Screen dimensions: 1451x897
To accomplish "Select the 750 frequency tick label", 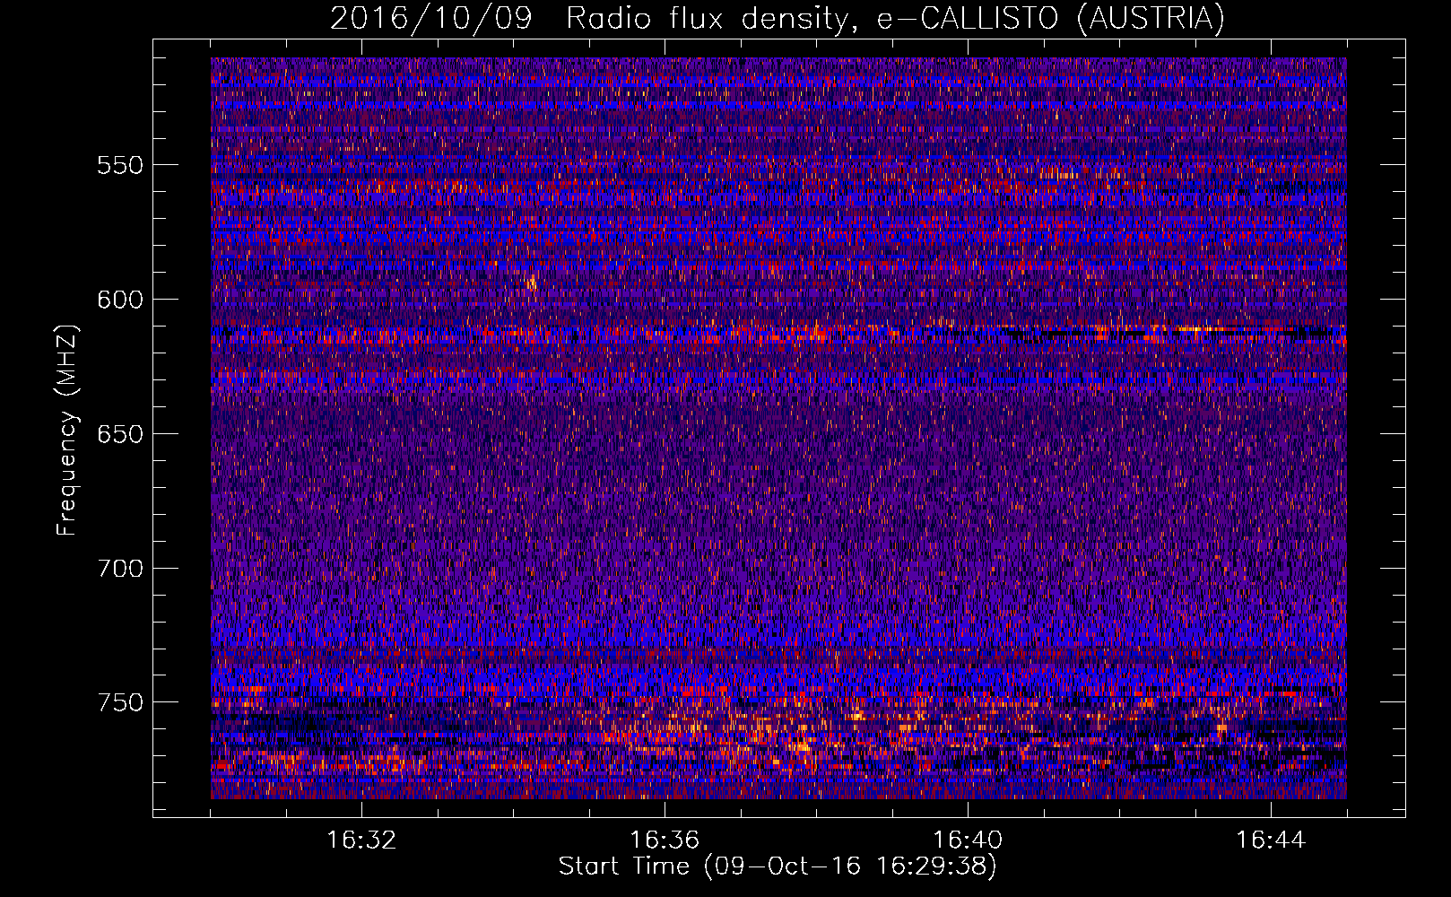I will (120, 702).
